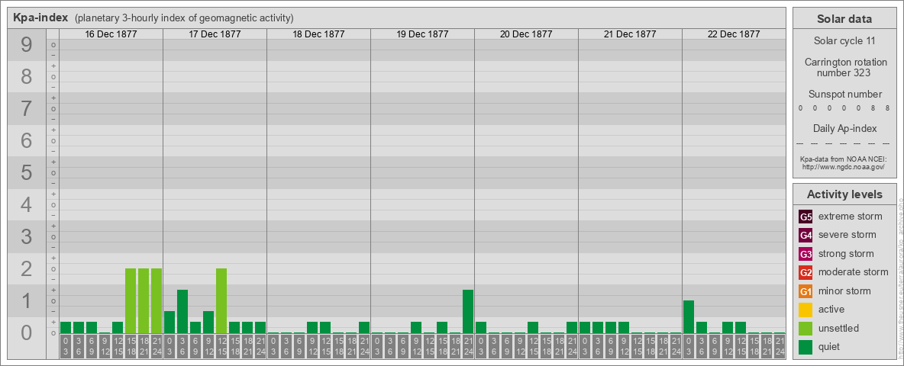The height and width of the screenshot is (366, 904).
Task: Click the '16 Dec 1877' date header
Action: point(111,34)
